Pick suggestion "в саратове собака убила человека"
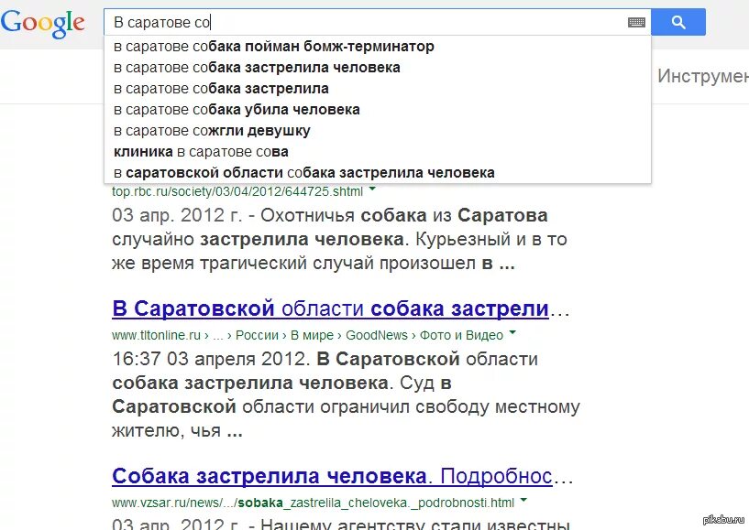This screenshot has height=530, width=749. coord(378,109)
